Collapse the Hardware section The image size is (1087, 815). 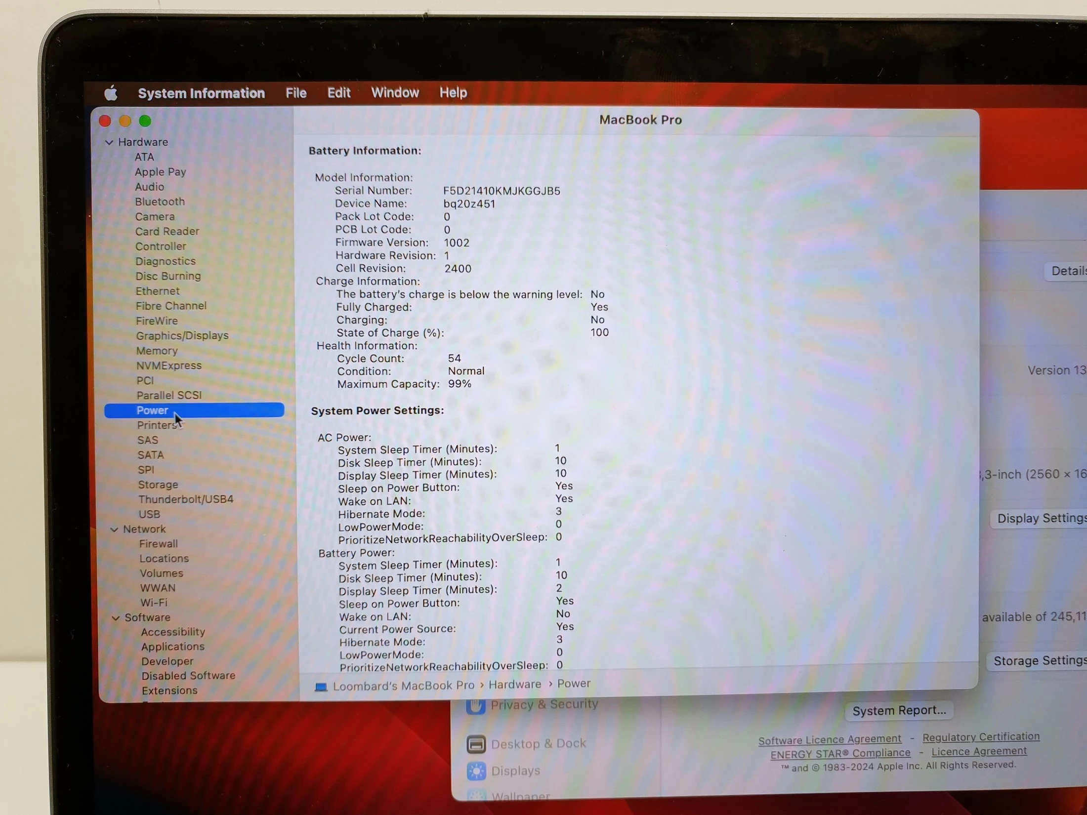[109, 142]
